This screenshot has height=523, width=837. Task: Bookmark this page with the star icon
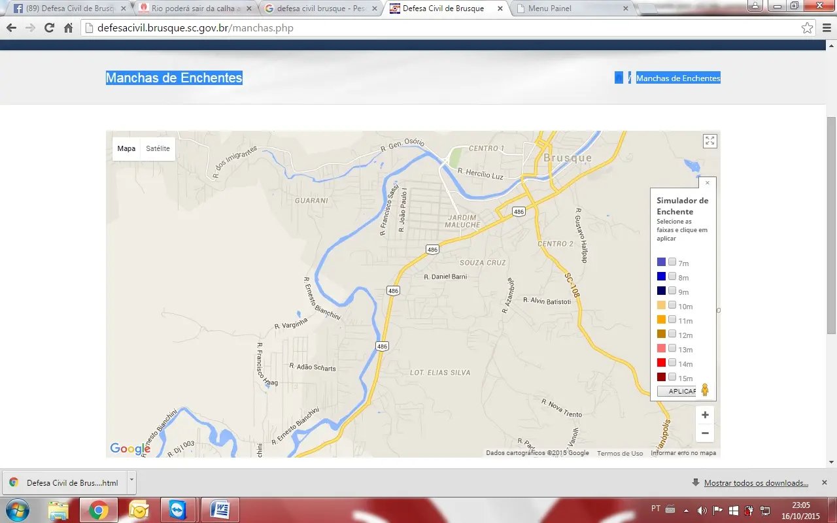tap(807, 28)
